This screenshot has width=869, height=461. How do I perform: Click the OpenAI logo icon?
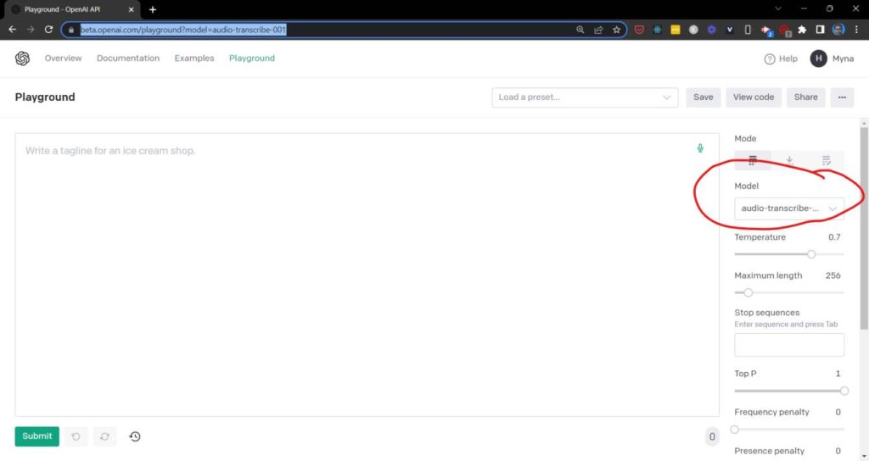point(22,58)
